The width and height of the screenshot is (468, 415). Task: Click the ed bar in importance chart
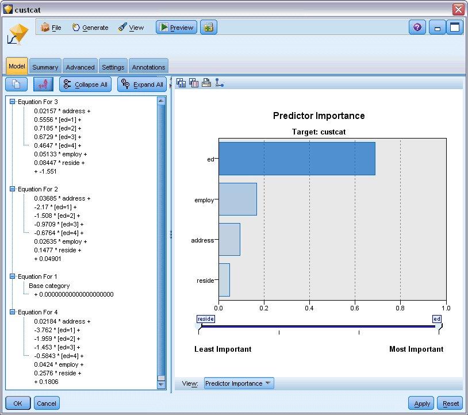pos(297,159)
